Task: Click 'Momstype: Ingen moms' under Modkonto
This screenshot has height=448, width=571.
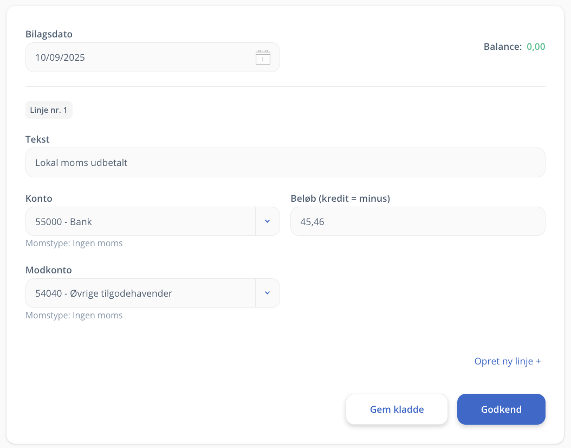Action: 74,315
